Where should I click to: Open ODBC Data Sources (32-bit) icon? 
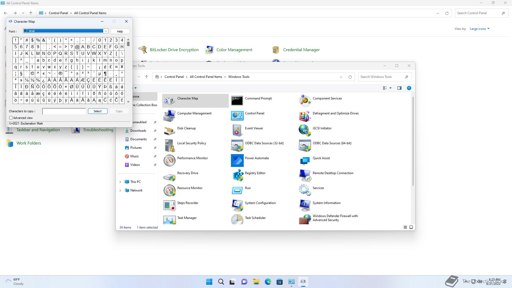(237, 146)
